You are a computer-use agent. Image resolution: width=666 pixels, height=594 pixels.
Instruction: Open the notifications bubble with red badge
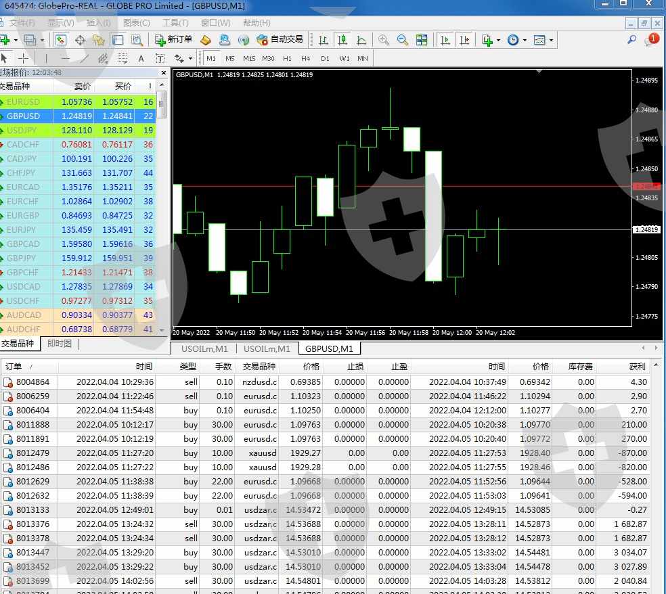[652, 40]
